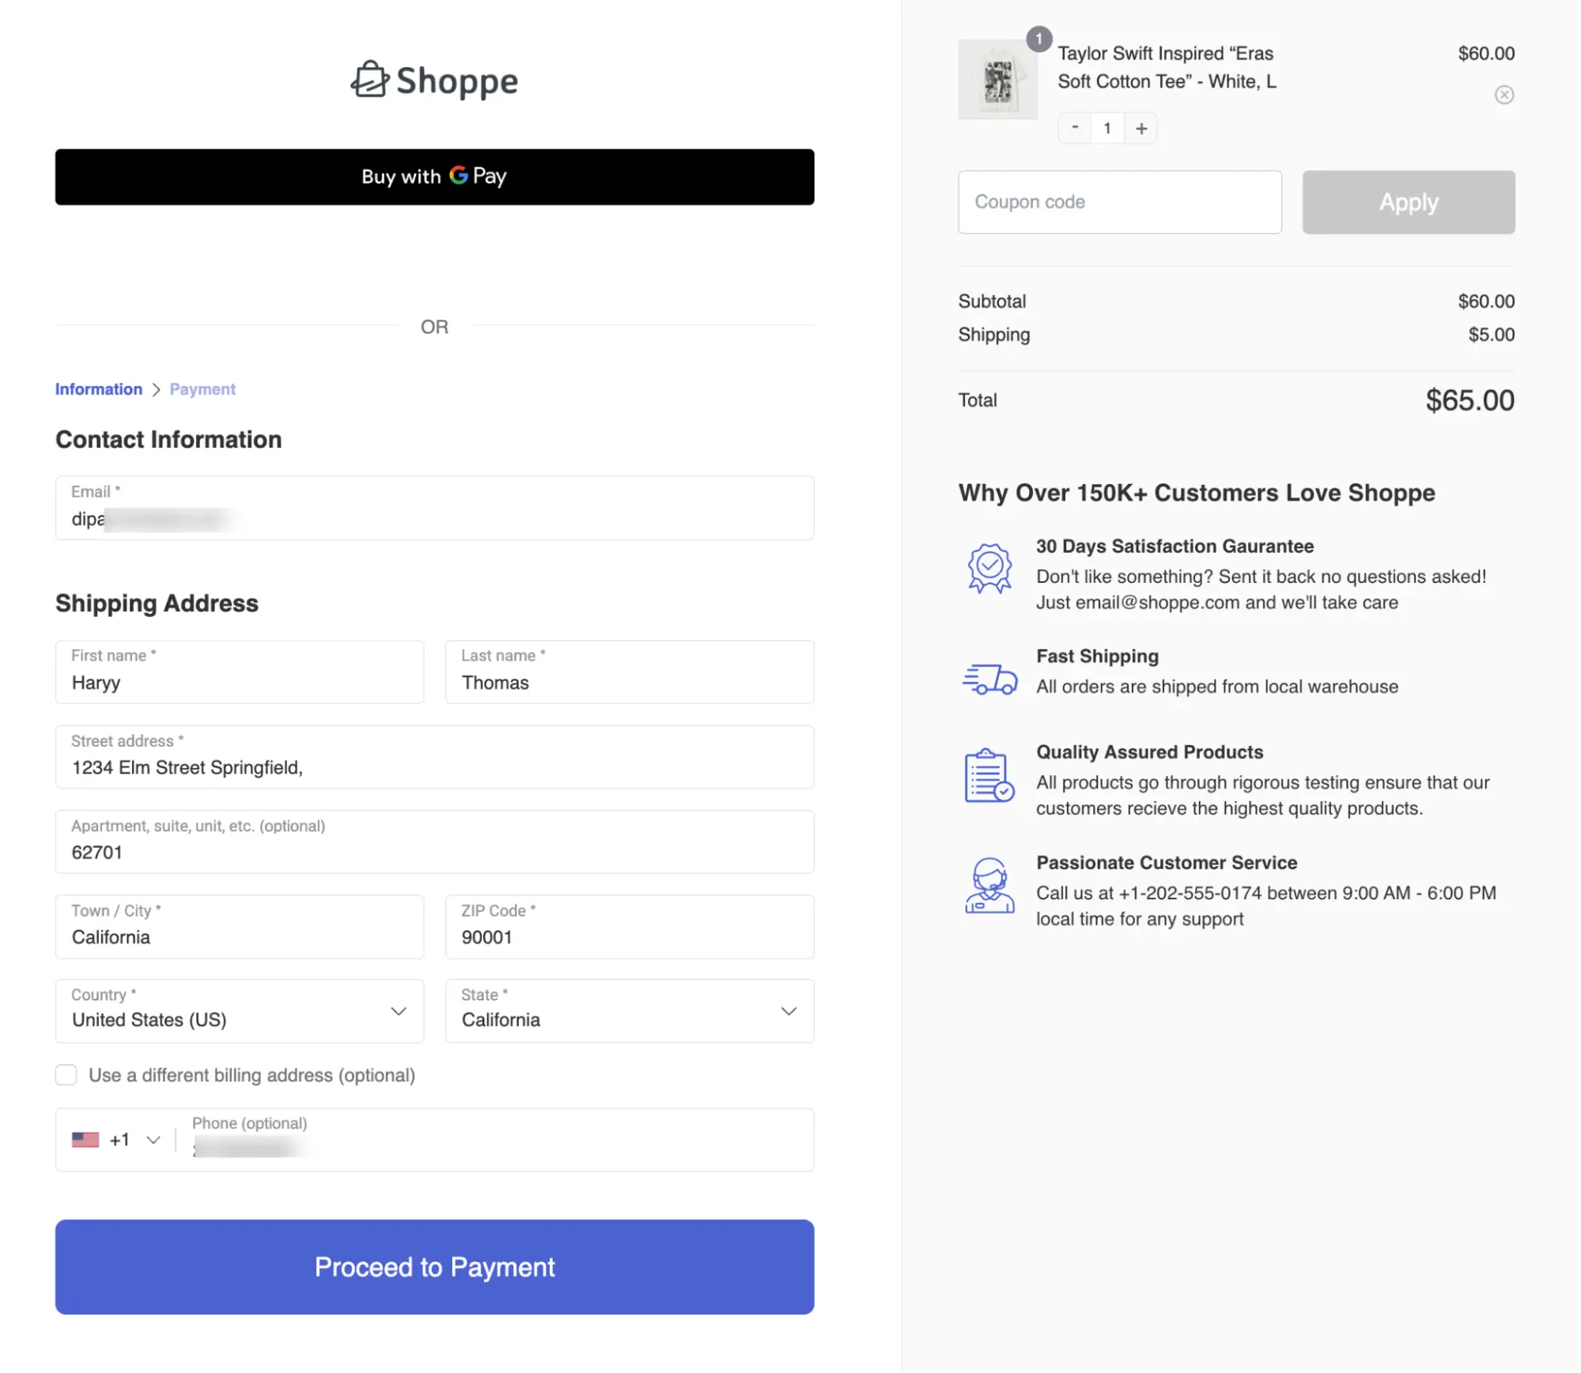Screen dimensions: 1581x1373
Task: Click the ZIP Code field
Action: pos(630,926)
